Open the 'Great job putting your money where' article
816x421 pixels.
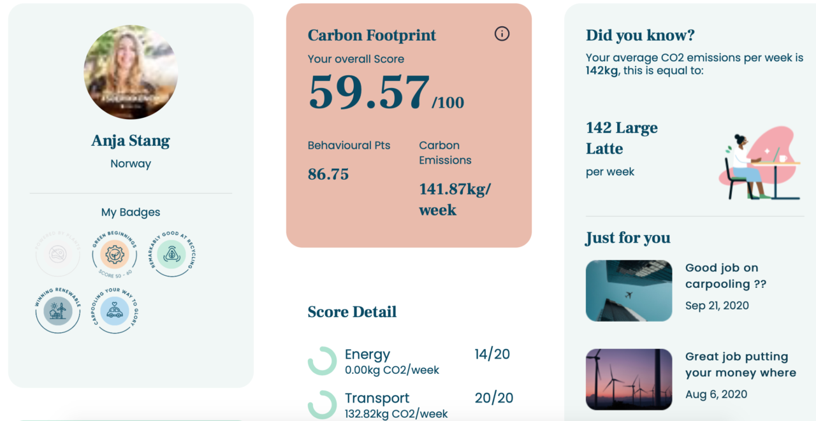click(x=741, y=364)
